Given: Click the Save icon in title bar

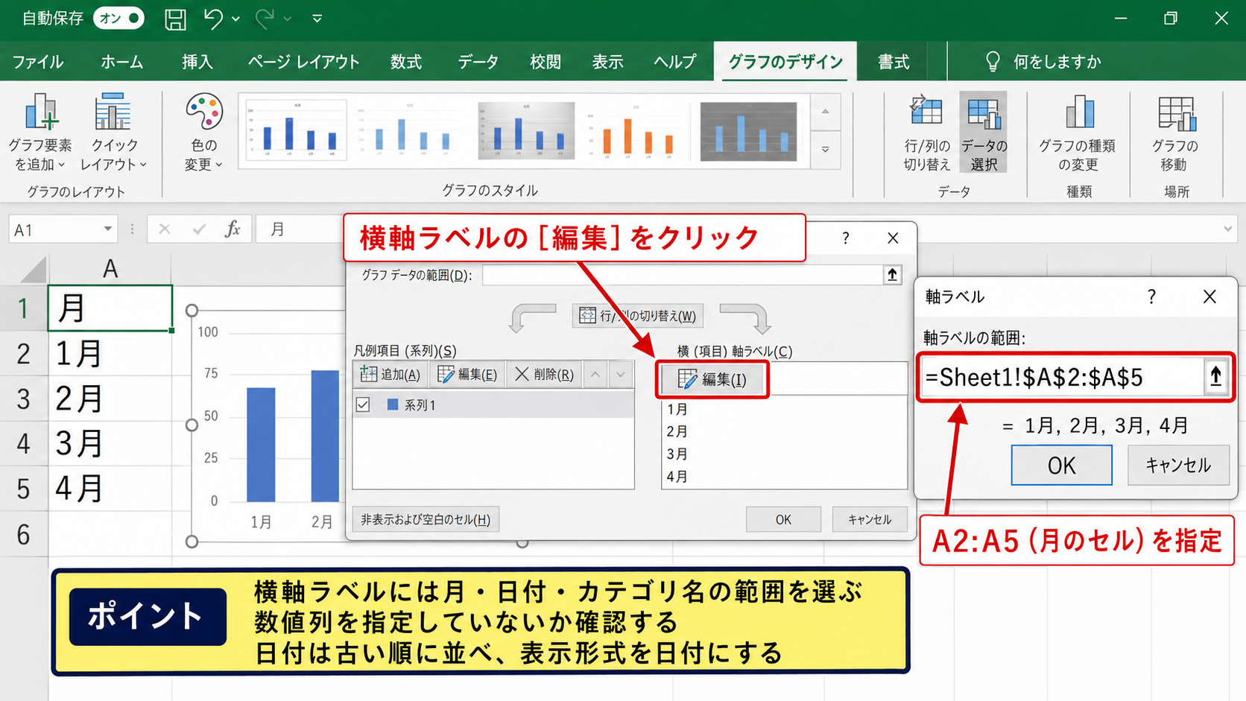Looking at the screenshot, I should pos(175,19).
